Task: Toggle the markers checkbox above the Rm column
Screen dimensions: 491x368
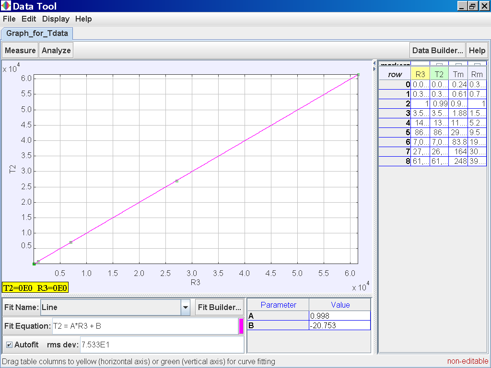Action: tap(477, 65)
